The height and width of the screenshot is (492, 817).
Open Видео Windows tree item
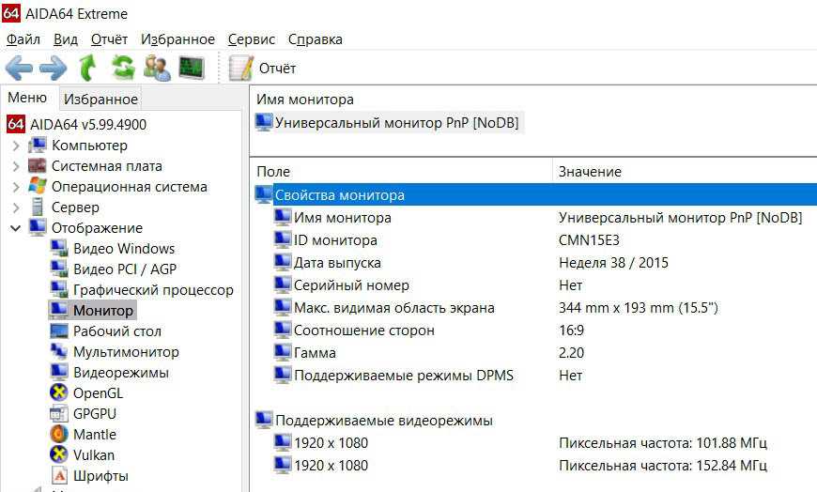click(x=124, y=249)
